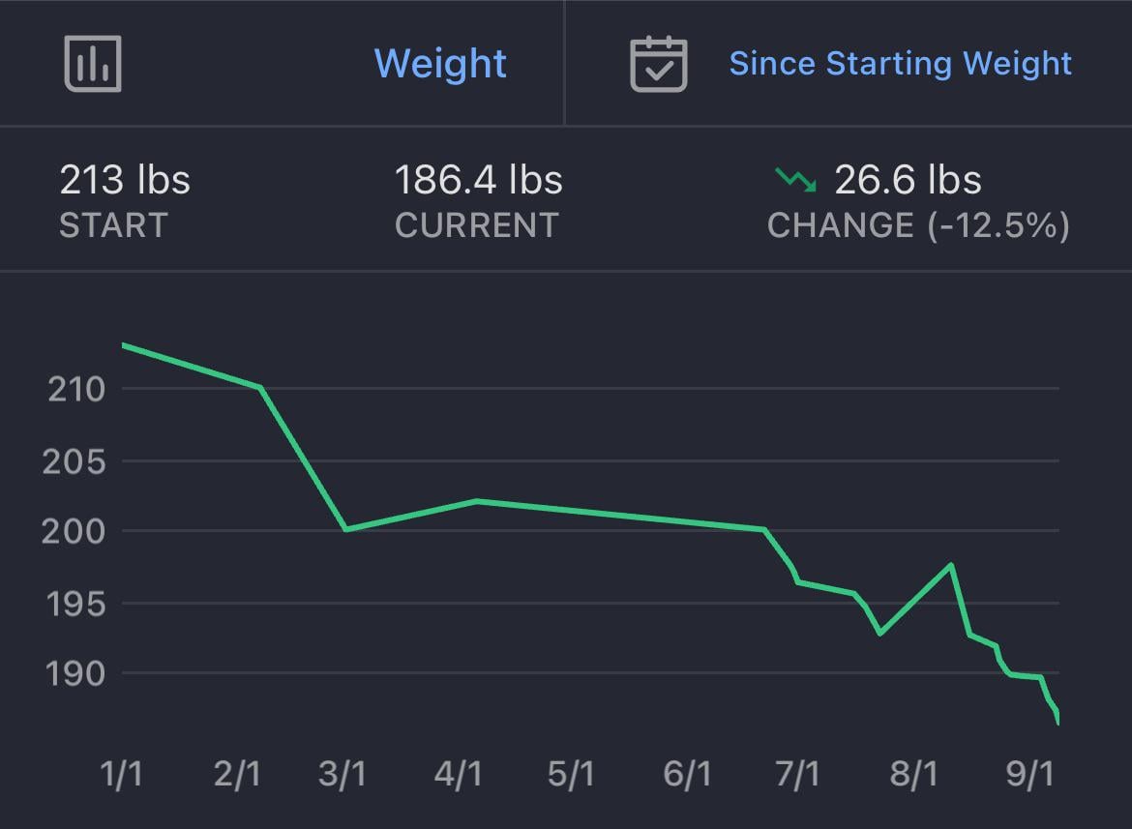The height and width of the screenshot is (829, 1132).
Task: Click the CHANGE (-12.5%) label
Action: (917, 225)
